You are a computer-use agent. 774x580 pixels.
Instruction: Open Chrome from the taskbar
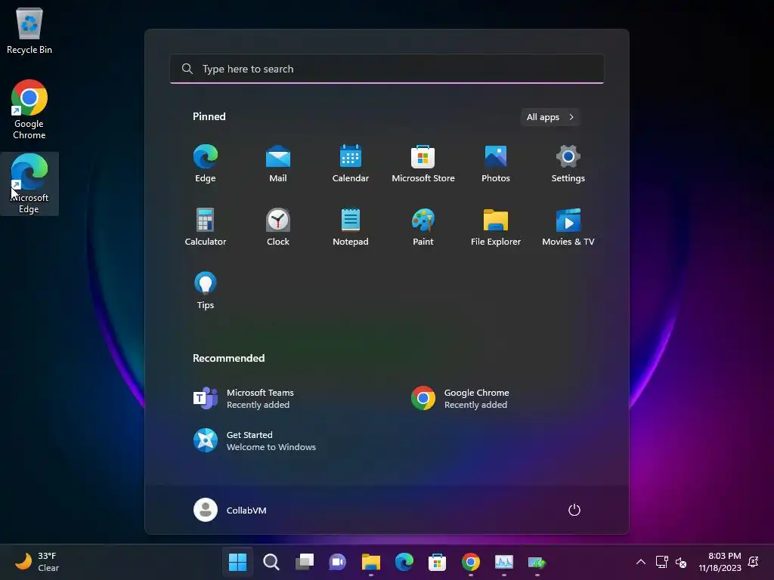pyautogui.click(x=470, y=562)
